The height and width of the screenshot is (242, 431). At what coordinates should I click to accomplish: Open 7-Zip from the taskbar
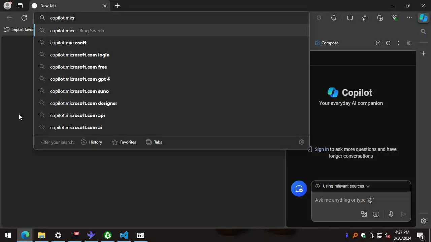tap(141, 235)
